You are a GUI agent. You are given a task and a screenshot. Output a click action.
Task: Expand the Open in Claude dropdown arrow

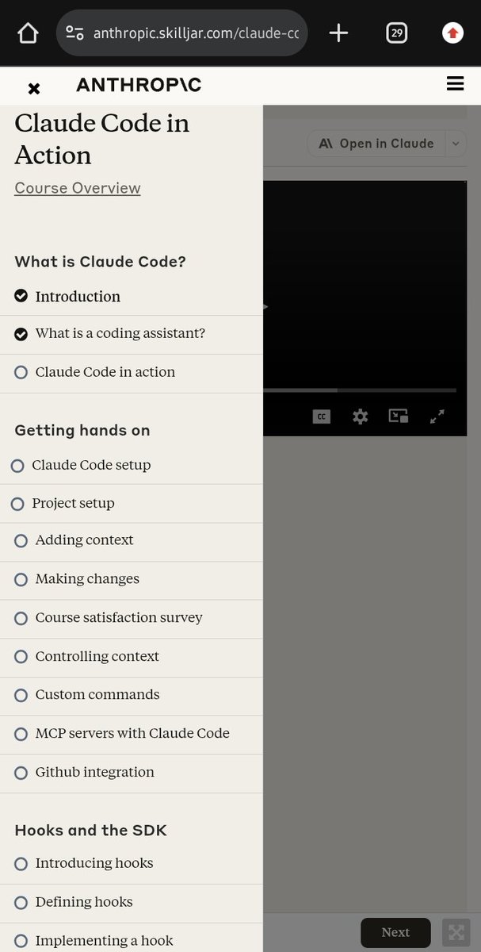456,144
